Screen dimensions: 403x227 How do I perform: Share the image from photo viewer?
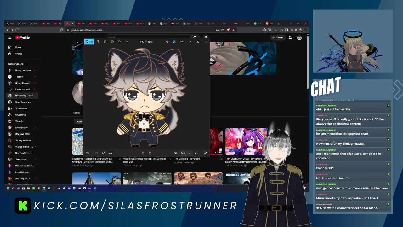119,42
